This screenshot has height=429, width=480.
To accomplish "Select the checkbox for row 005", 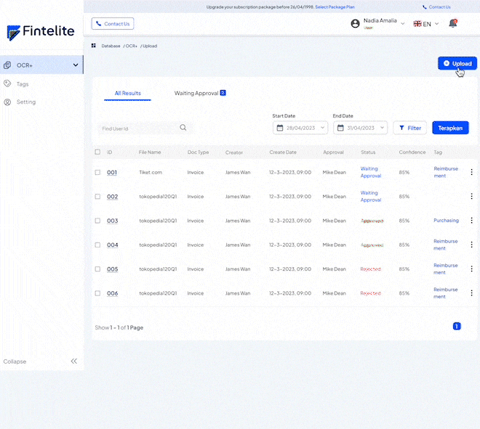I will point(97,269).
